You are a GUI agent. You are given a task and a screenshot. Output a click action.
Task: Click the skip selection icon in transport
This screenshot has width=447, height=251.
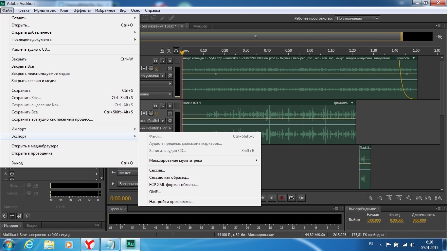click(x=301, y=198)
